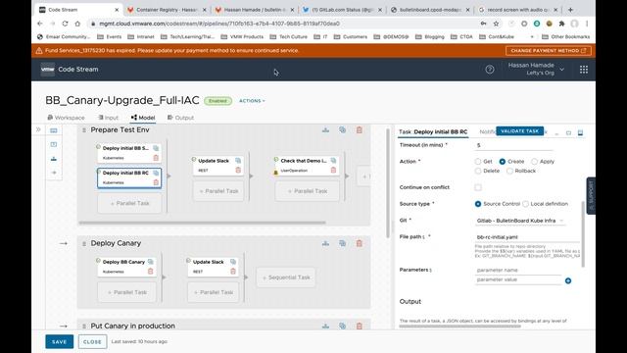
Task: Delete the Deploy Canary stage
Action: (360, 243)
